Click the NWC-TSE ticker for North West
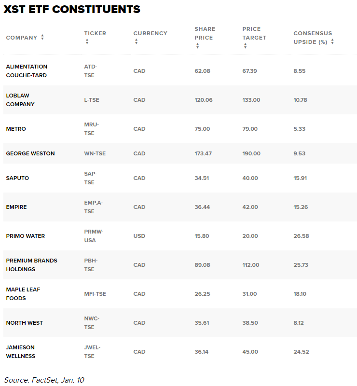 pyautogui.click(x=91, y=323)
